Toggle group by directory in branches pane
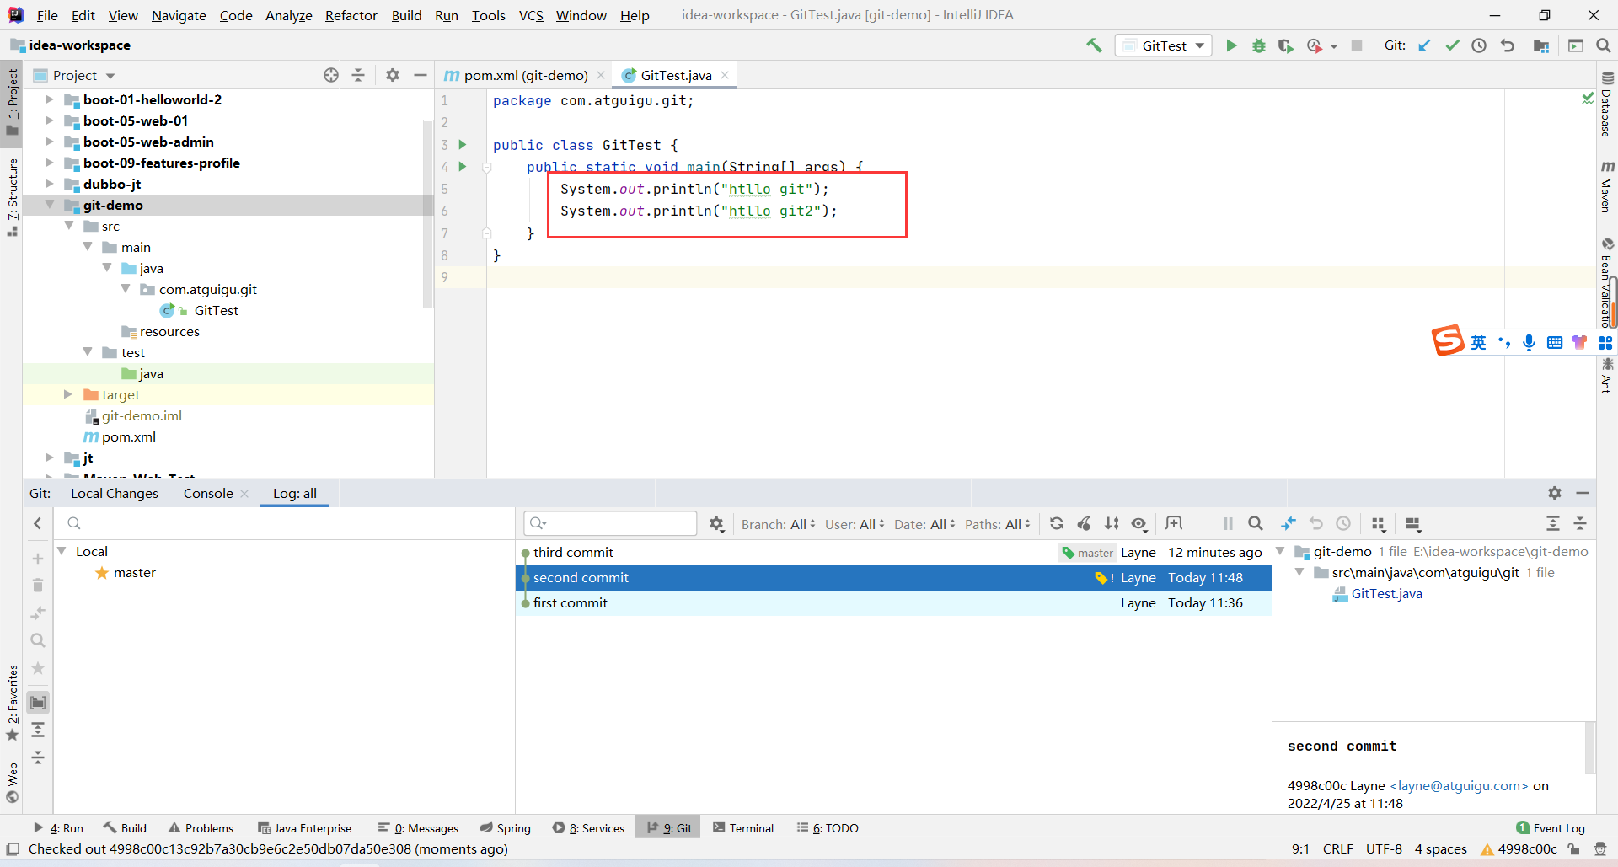The width and height of the screenshot is (1618, 867). tap(38, 703)
